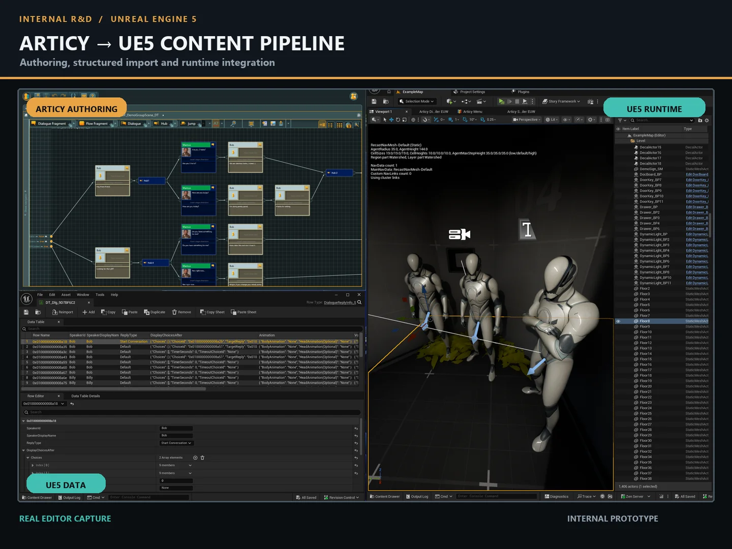Open the Lit view mode dropdown
The image size is (732, 549).
(x=552, y=120)
